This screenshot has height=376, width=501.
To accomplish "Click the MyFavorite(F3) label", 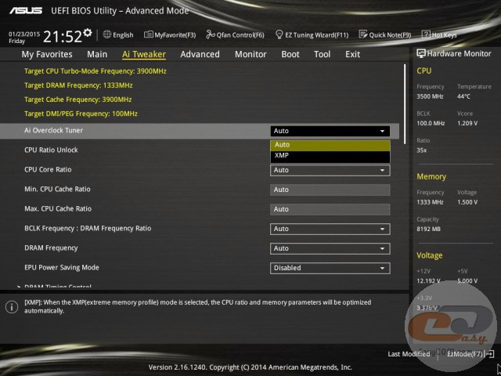I will (x=175, y=34).
